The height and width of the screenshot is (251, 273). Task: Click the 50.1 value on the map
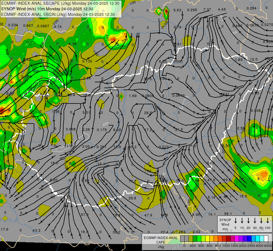point(227,197)
